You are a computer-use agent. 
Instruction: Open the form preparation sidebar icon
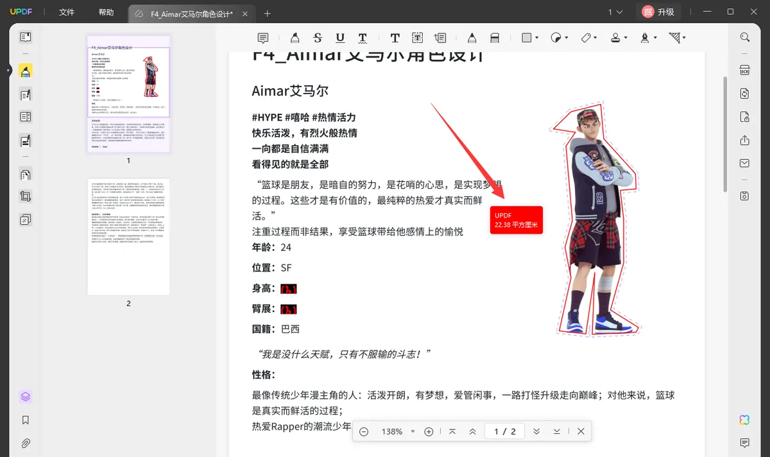[25, 117]
